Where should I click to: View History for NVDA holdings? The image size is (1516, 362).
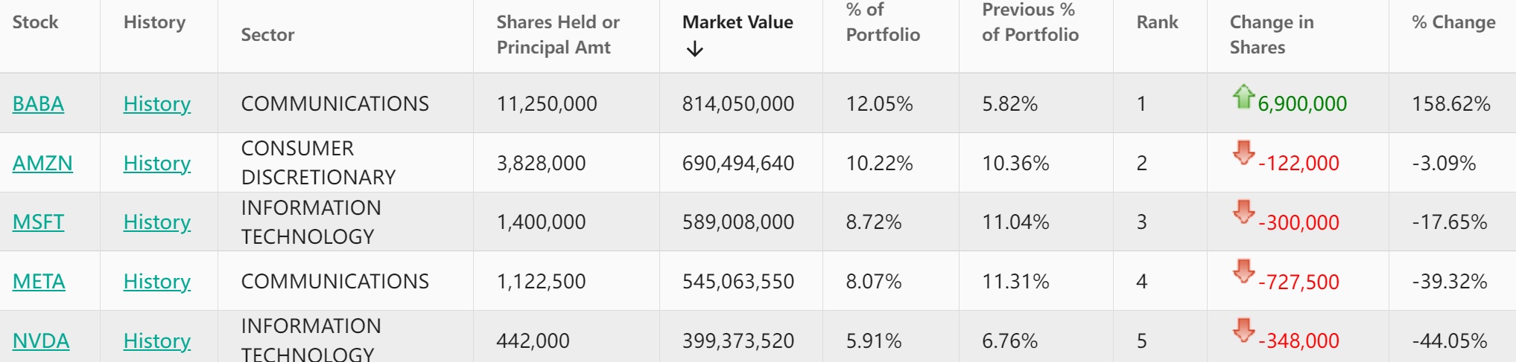156,340
